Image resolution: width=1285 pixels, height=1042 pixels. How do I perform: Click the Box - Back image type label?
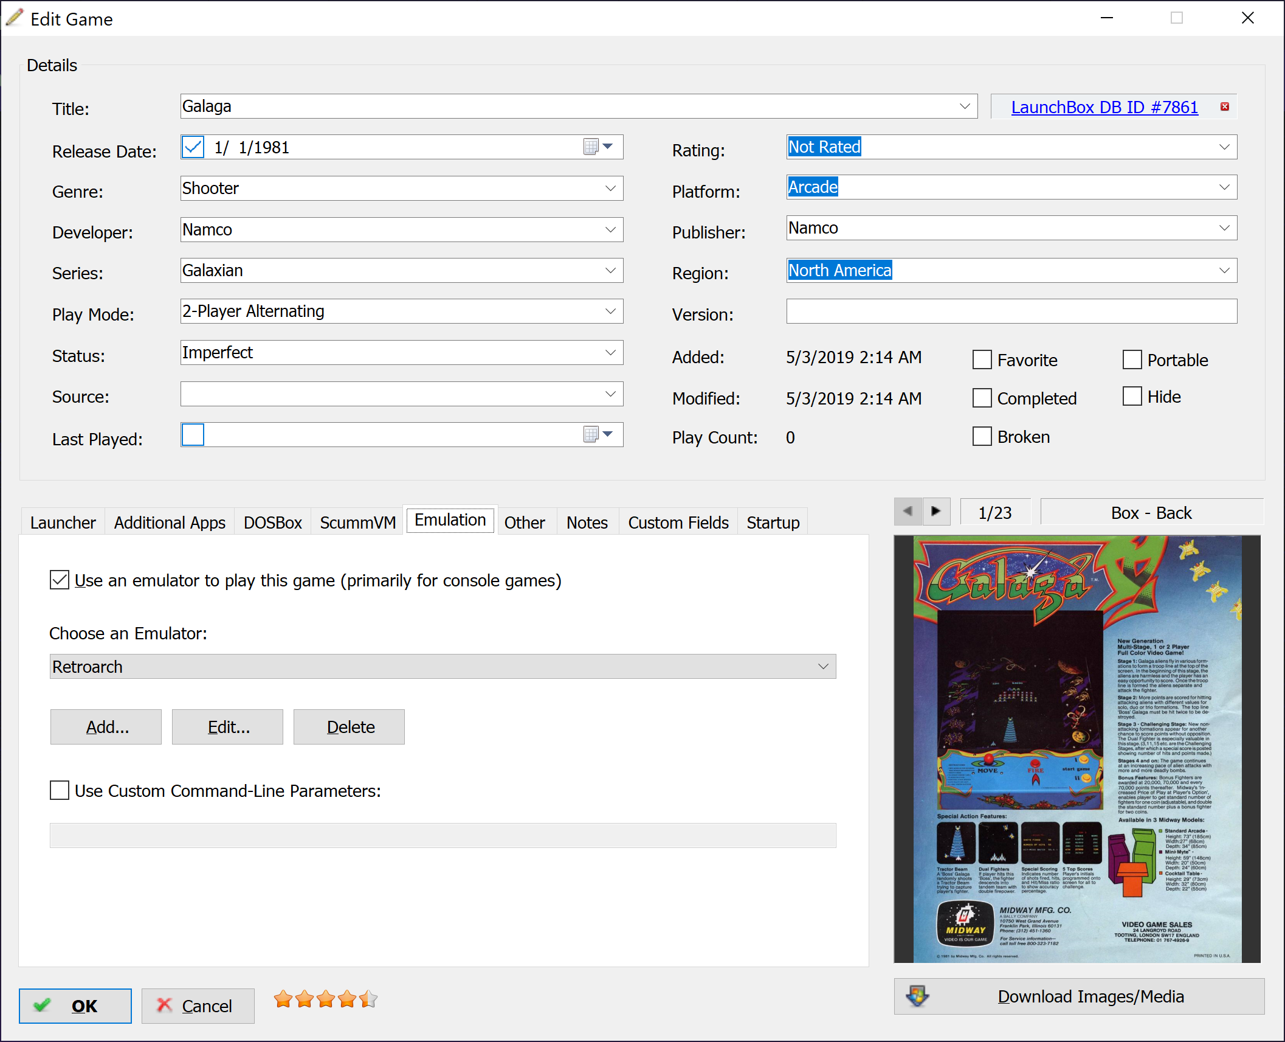[1152, 513]
